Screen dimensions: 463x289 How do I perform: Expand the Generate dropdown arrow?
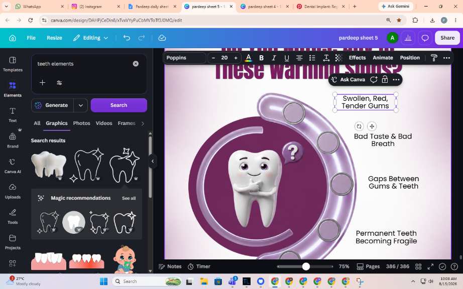tap(81, 105)
